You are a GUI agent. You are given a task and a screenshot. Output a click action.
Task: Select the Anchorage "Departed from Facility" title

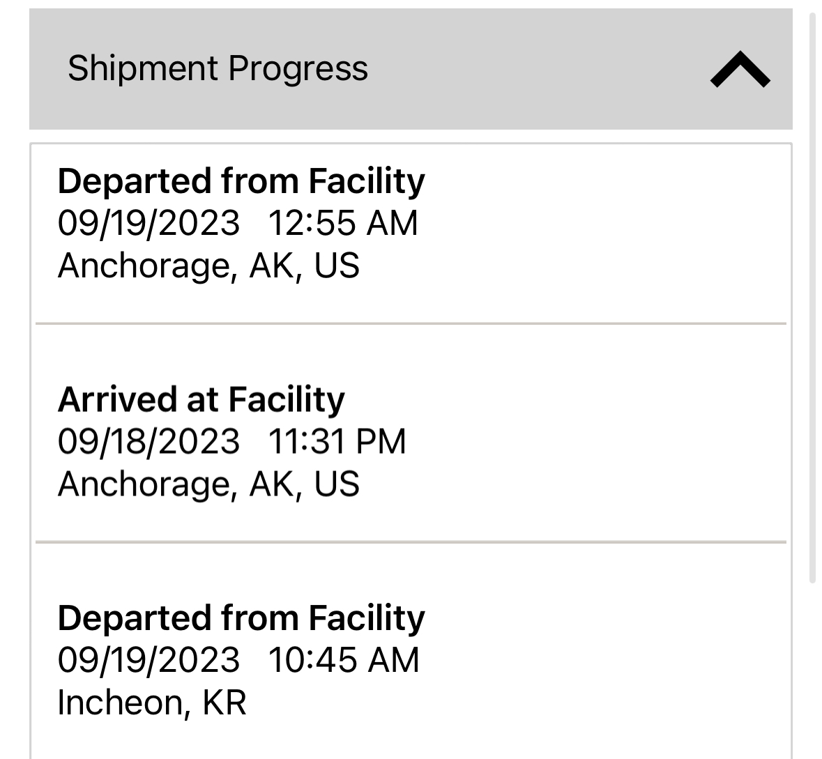tap(241, 181)
